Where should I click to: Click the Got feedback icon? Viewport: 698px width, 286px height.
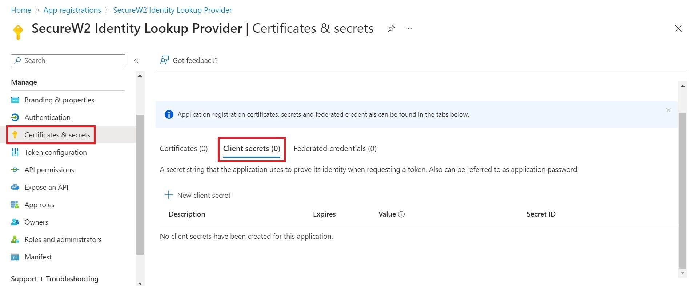(164, 60)
